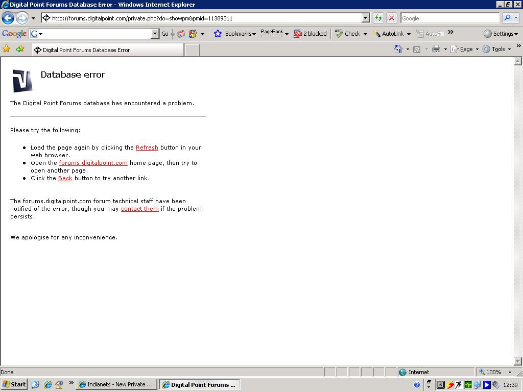Expand the command bar overflow chevron

[518, 46]
